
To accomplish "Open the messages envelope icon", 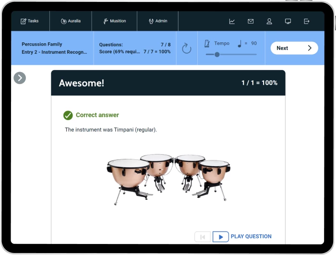I will point(251,21).
